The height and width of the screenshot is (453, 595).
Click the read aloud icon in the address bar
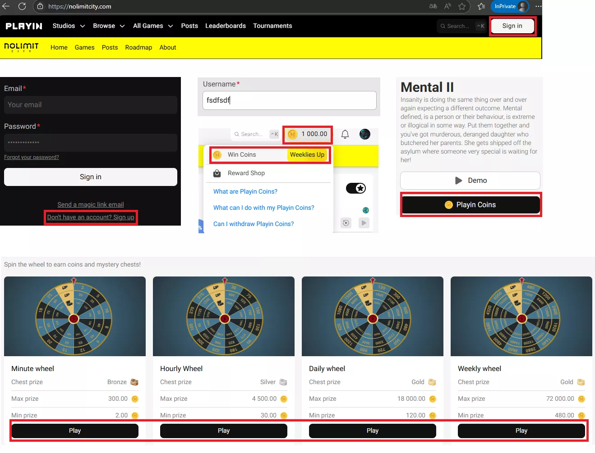point(447,6)
